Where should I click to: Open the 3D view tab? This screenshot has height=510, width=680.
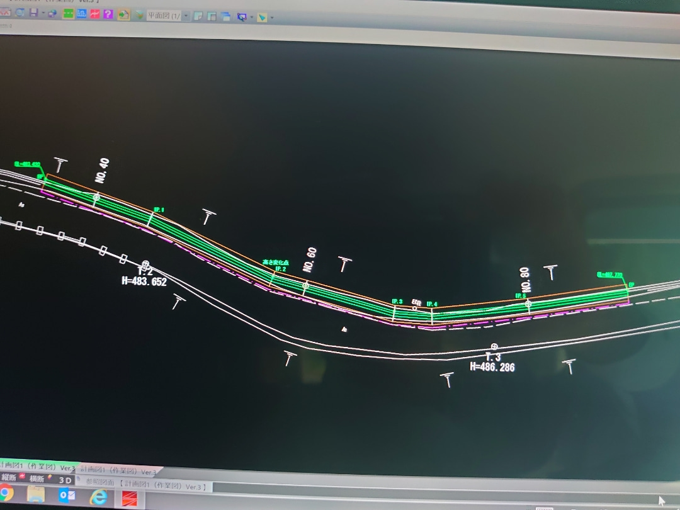click(x=65, y=480)
